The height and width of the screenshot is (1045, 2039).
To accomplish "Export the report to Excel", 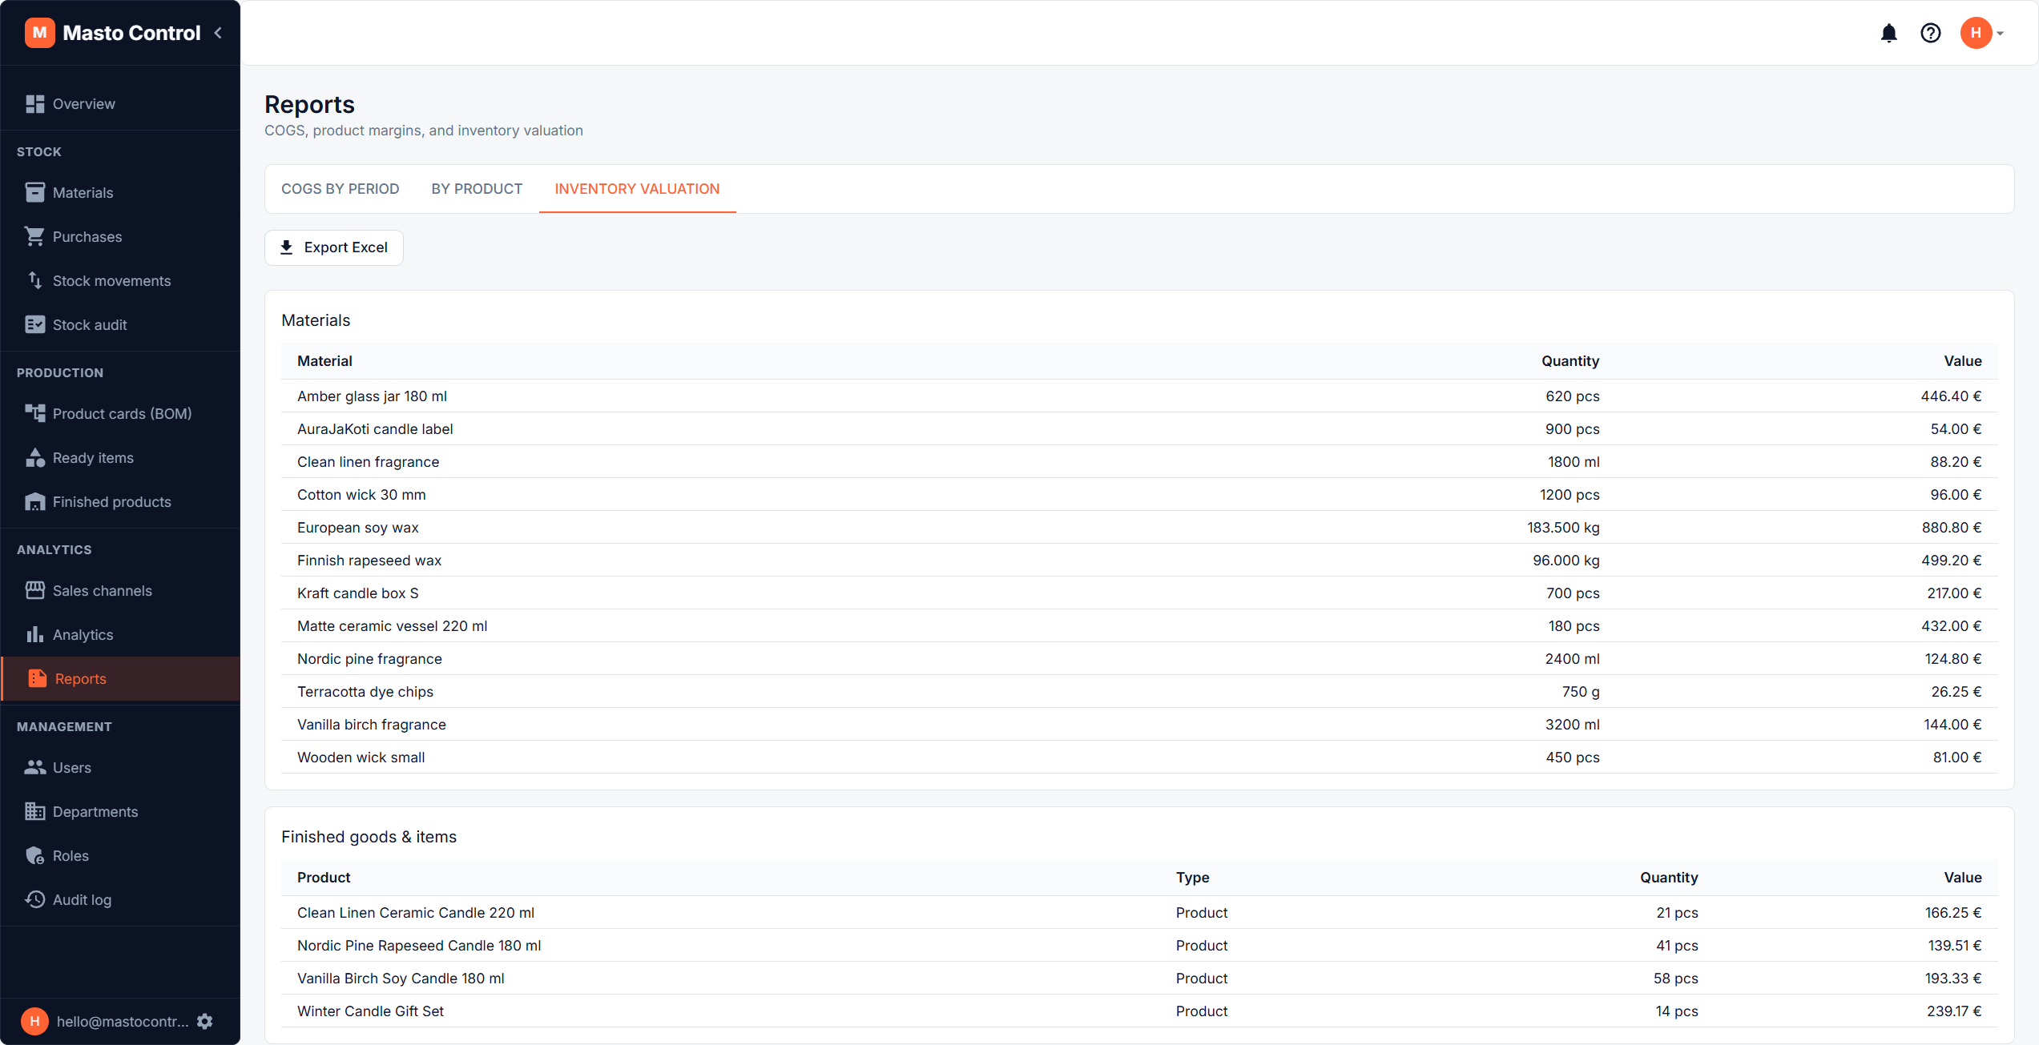I will pyautogui.click(x=334, y=247).
